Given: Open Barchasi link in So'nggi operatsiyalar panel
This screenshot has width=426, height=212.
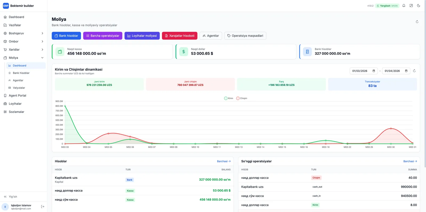Looking at the screenshot, I should coord(410,161).
